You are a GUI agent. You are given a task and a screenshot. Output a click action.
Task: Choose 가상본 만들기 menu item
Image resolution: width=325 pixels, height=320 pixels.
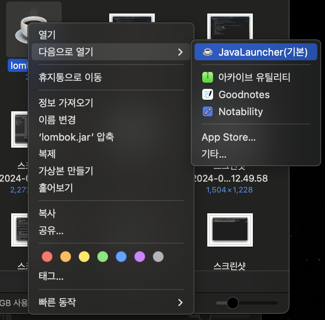point(111,171)
